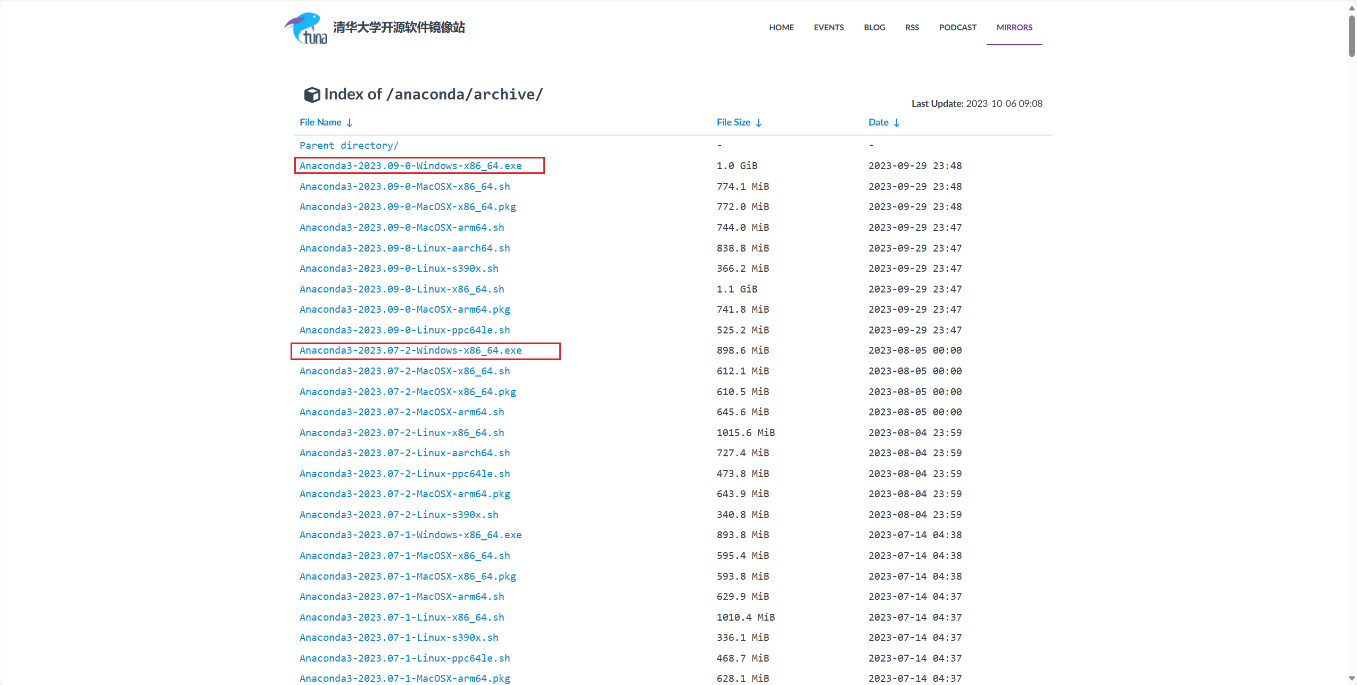This screenshot has width=1357, height=685.
Task: Click the TUNA fish logo
Action: coord(305,28)
